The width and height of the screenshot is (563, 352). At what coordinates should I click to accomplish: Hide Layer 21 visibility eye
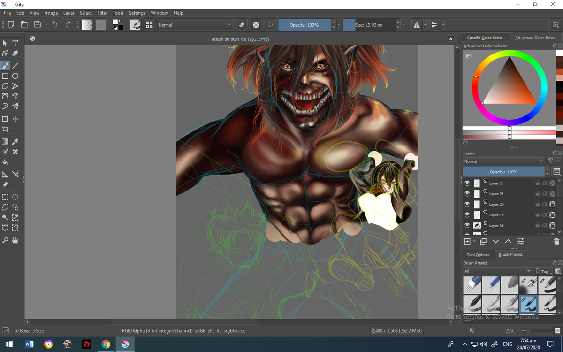click(467, 193)
